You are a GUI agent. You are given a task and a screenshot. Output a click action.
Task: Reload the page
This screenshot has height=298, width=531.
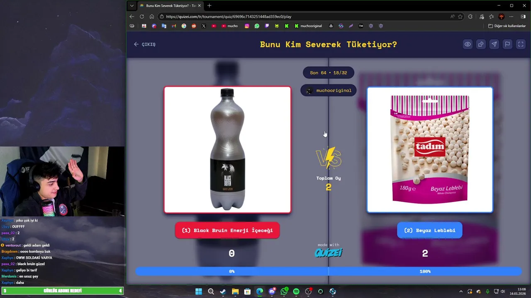[x=142, y=17]
